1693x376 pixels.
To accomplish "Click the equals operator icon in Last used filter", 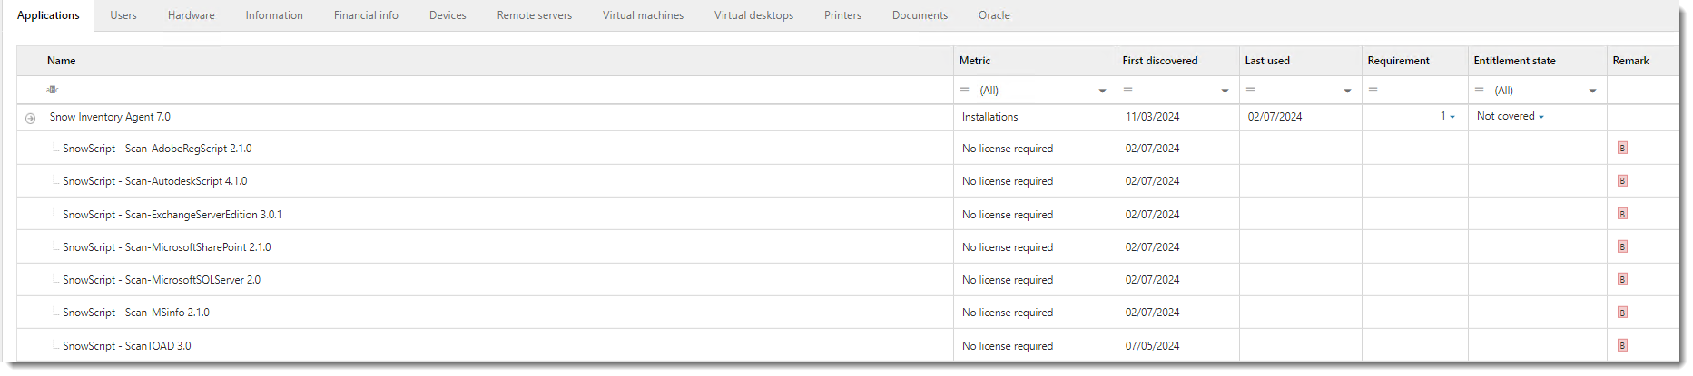I will tap(1250, 90).
